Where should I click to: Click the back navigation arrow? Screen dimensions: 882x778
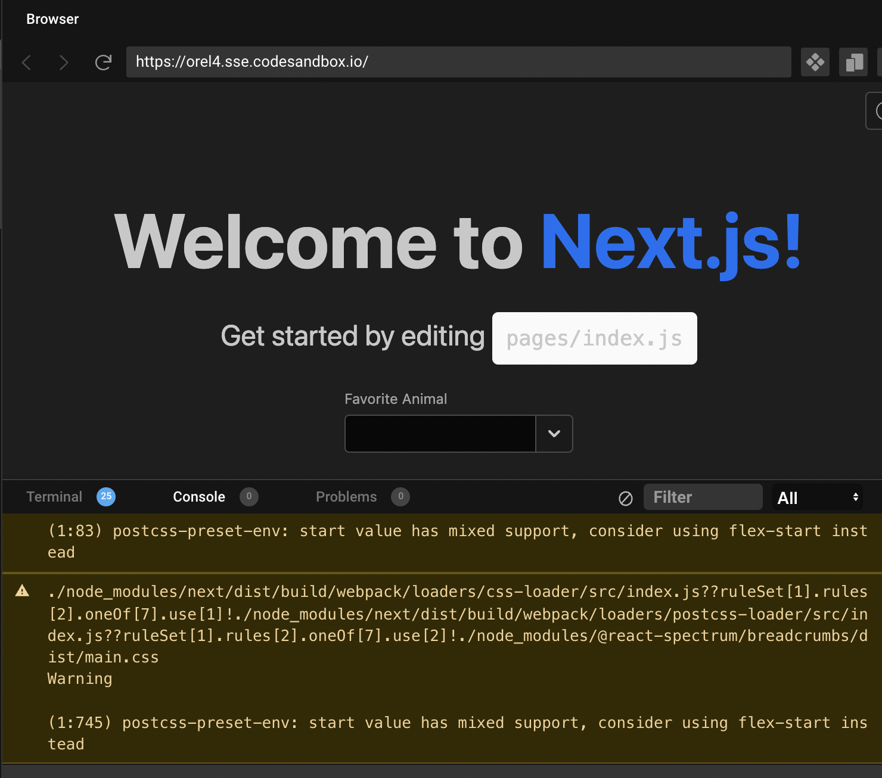click(x=26, y=62)
